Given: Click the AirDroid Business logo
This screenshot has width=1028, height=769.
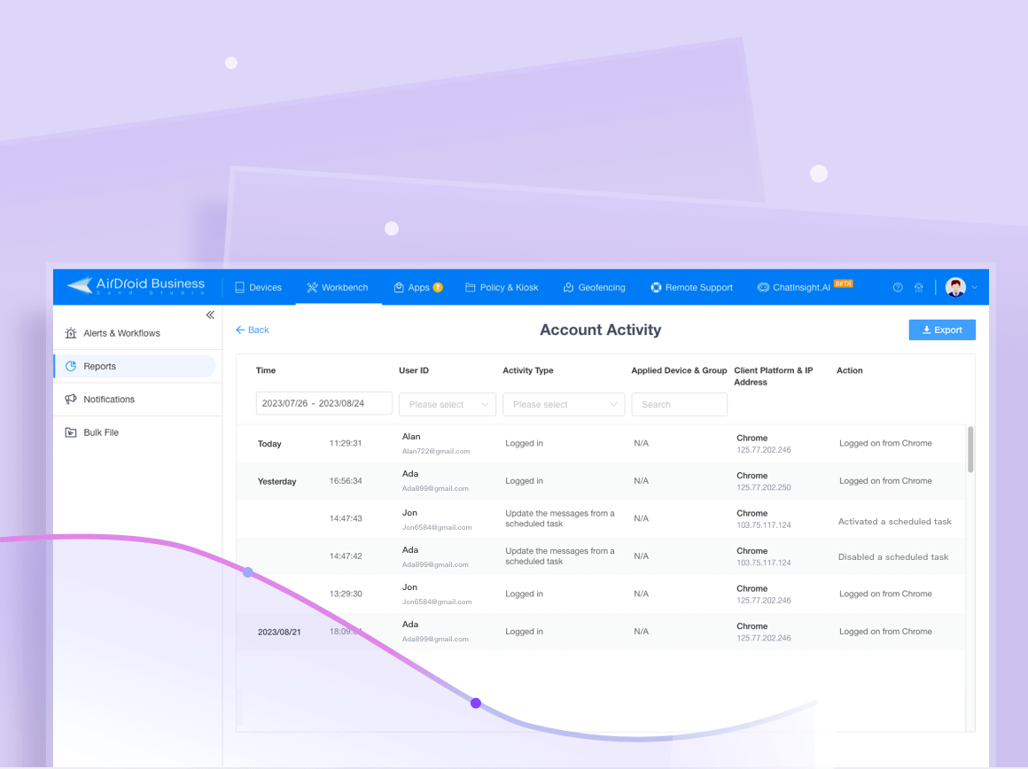Looking at the screenshot, I should 136,286.
